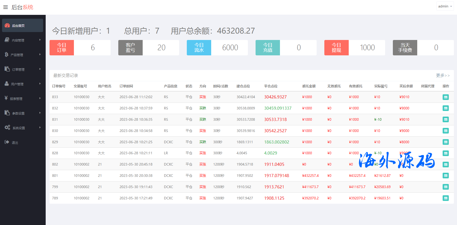This screenshot has width=457, height=225.
Task: Expand the 内容管理 submenu arrow
Action: point(40,40)
